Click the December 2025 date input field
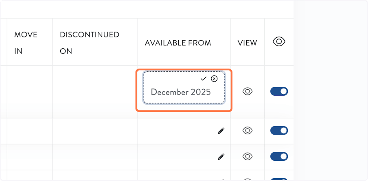This screenshot has width=368, height=181. (x=181, y=92)
